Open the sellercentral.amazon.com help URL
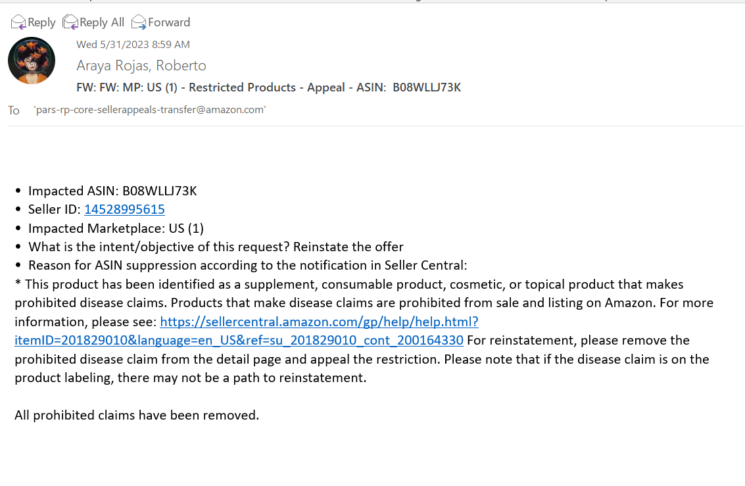745x486 pixels. (319, 322)
